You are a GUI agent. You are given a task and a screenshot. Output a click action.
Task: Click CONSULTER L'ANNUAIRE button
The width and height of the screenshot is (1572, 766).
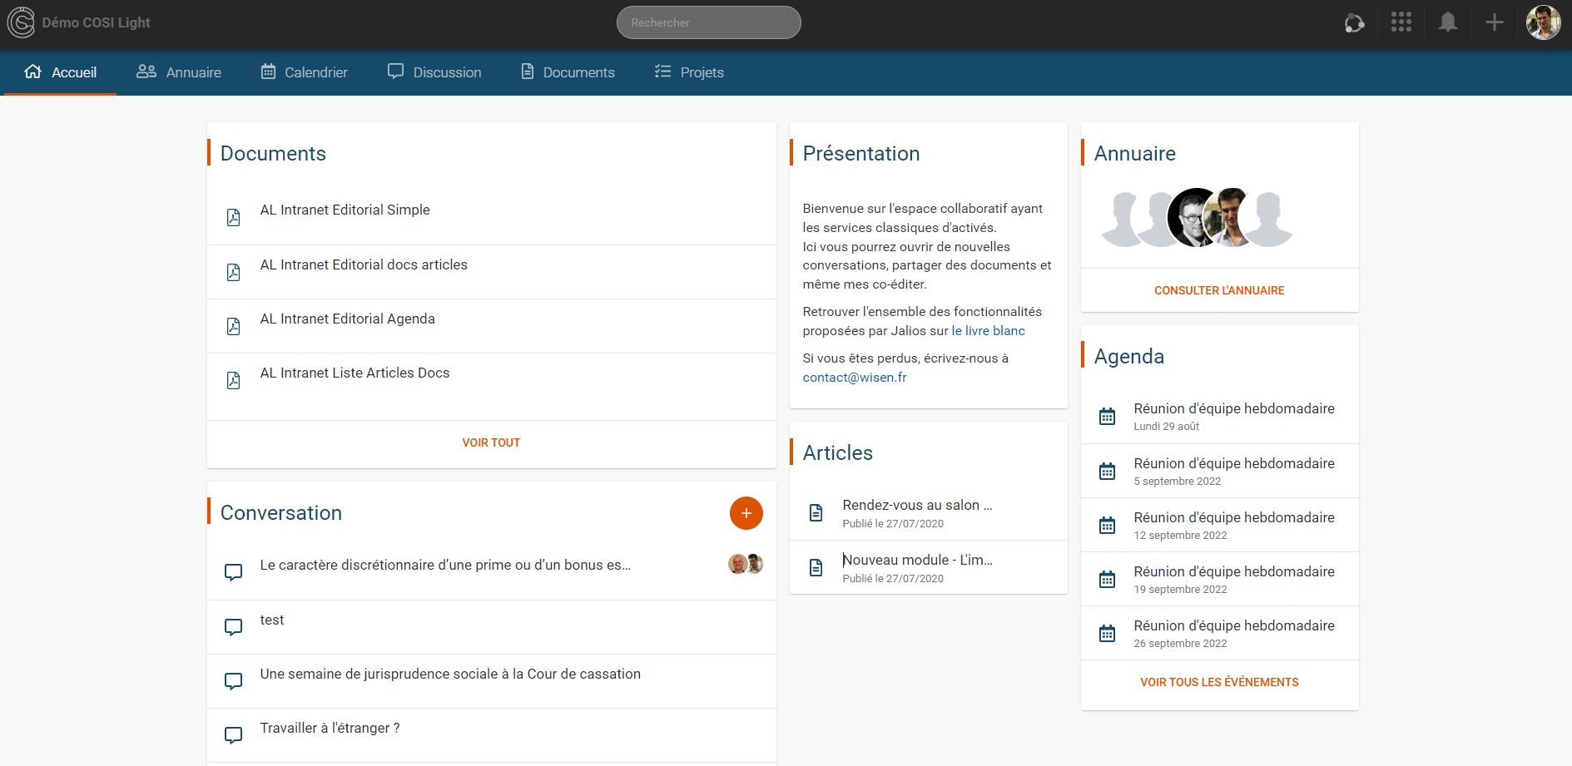1219,290
